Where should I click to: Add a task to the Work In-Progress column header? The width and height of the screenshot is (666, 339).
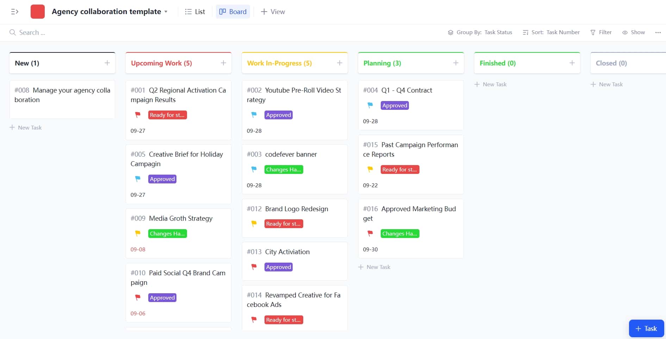tap(340, 63)
